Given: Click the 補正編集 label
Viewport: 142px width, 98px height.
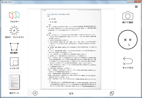Looking at the screenshot, I should click(x=14, y=53).
